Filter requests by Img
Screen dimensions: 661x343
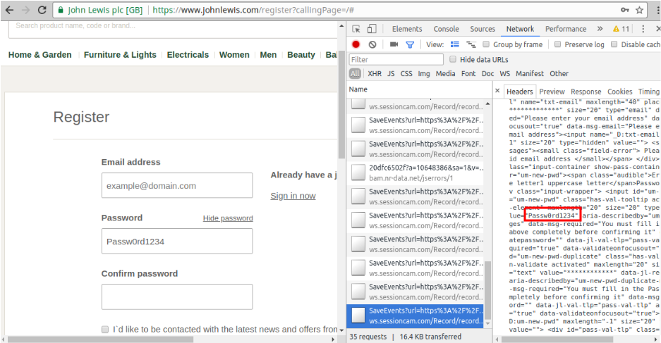coord(424,74)
